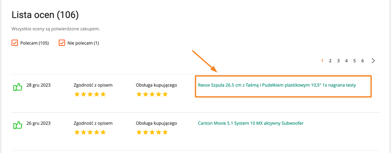Click the thumbs-up icon for 28 gru 2023
This screenshot has height=153, width=391.
[x=18, y=87]
